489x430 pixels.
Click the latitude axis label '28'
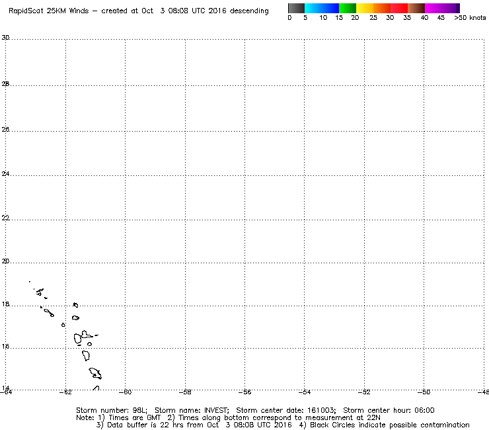(x=5, y=84)
